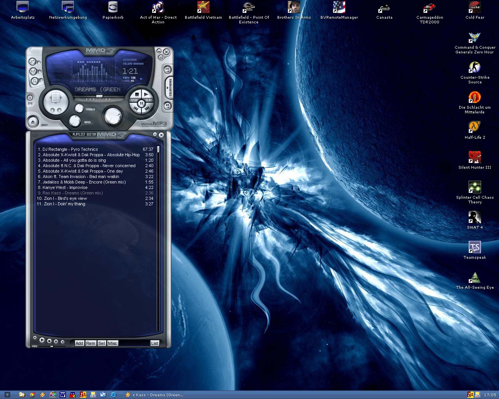
Task: Select track 10 Zion I - Bird's eye view
Action: pos(96,198)
